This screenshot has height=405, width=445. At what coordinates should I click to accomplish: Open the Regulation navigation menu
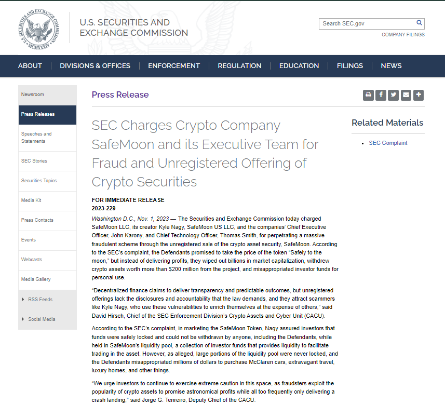[x=239, y=66]
